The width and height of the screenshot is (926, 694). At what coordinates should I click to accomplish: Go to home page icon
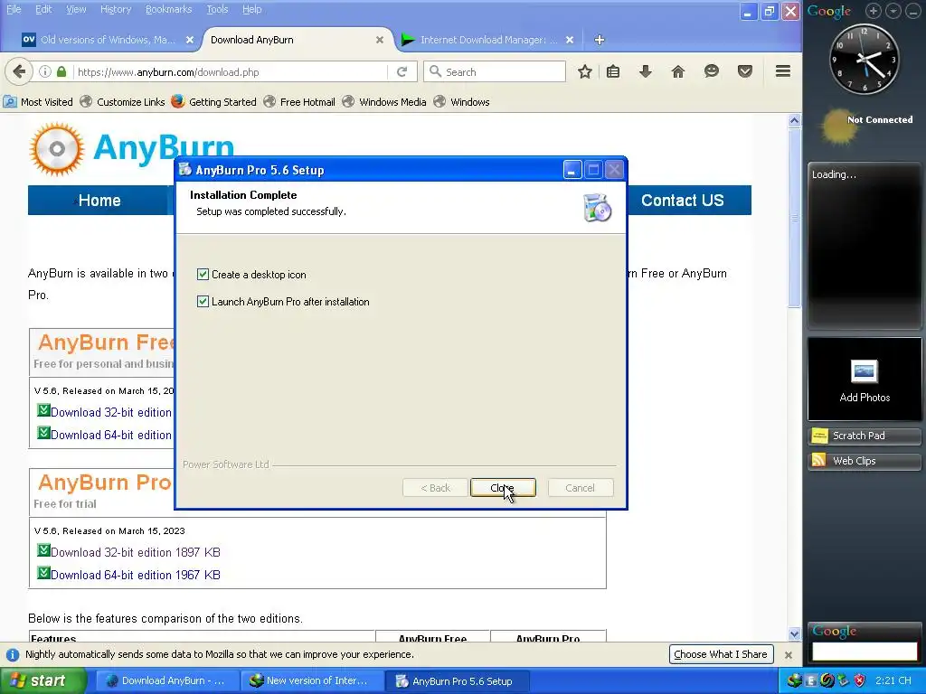[678, 72]
